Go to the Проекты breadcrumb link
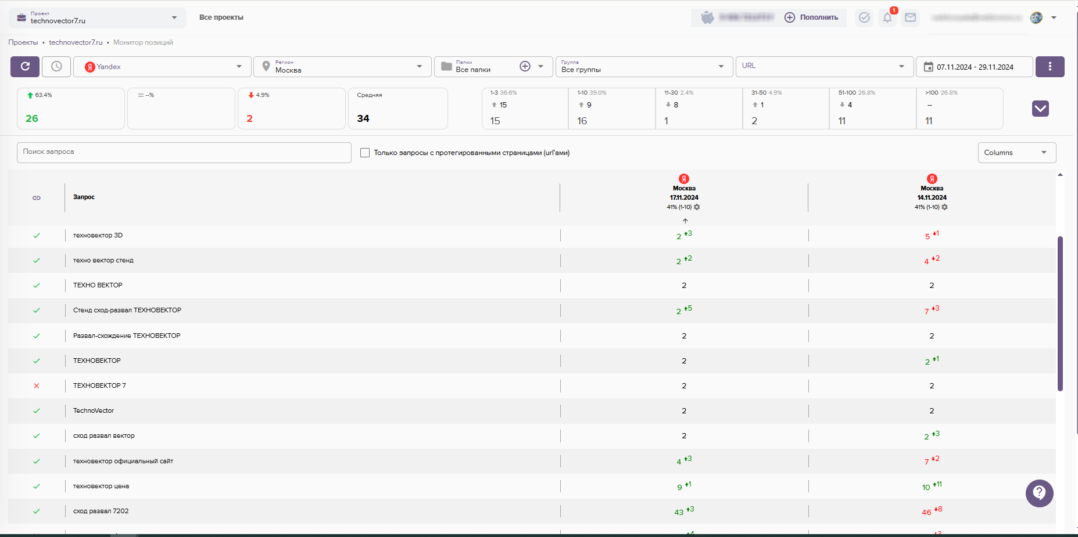1078x537 pixels. [x=23, y=42]
